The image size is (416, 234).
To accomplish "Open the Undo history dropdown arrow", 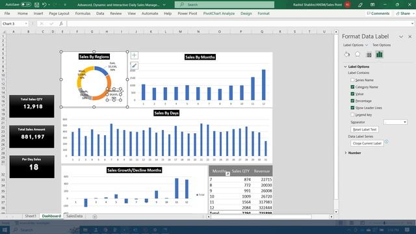I will point(49,5).
